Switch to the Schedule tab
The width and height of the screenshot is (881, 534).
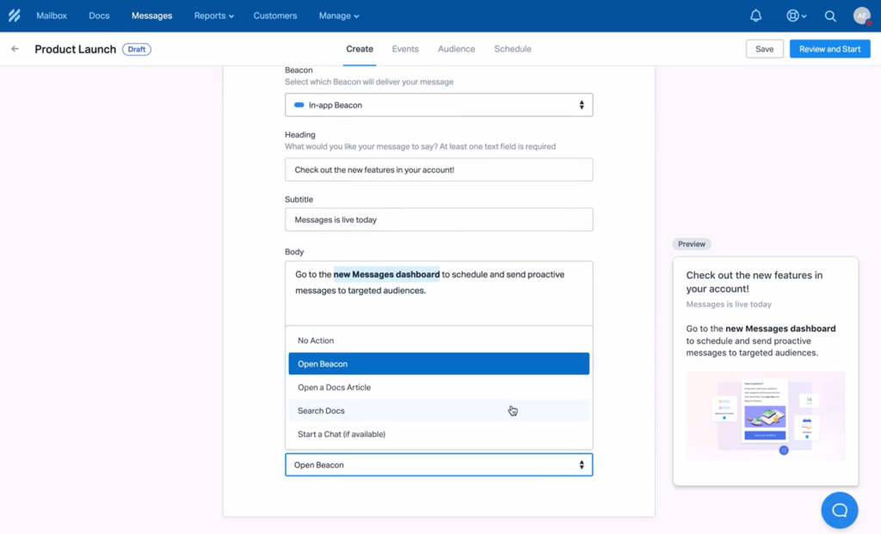(x=512, y=49)
